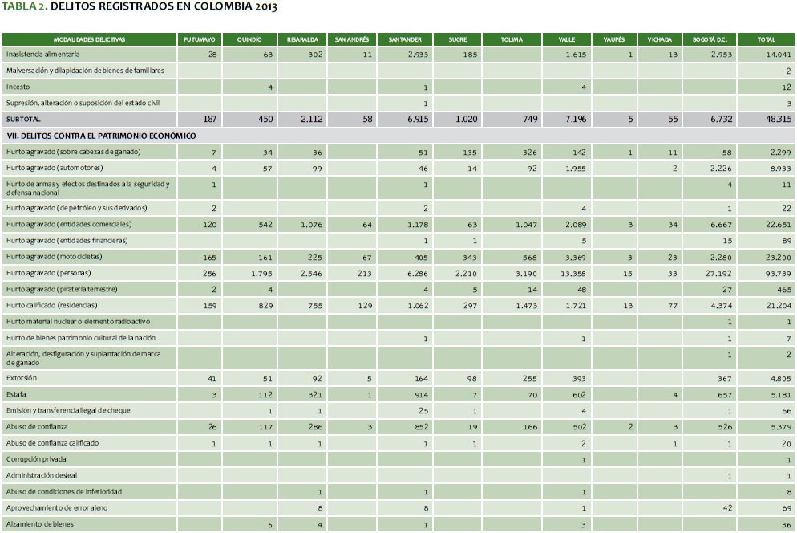The height and width of the screenshot is (533, 797).
Task: Click the 'Corrupción privada' row label
Action: (37, 459)
